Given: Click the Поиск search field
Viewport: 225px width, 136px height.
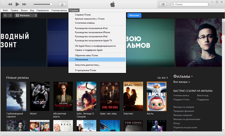Looking at the screenshot, I should (x=190, y=4).
